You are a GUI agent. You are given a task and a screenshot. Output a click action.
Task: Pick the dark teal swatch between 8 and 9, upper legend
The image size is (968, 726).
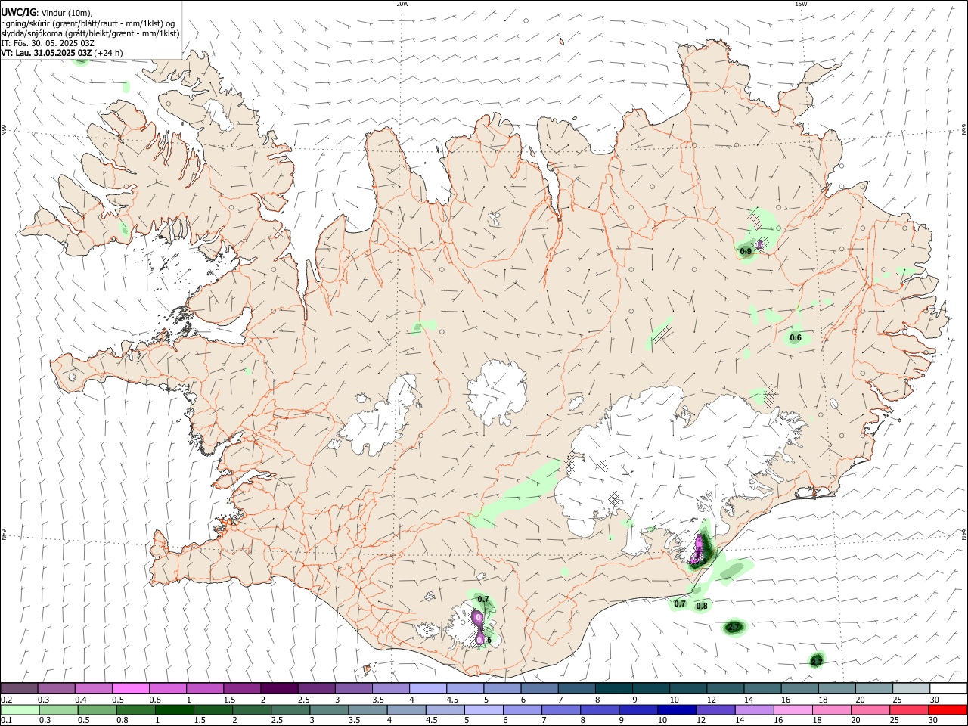614,688
